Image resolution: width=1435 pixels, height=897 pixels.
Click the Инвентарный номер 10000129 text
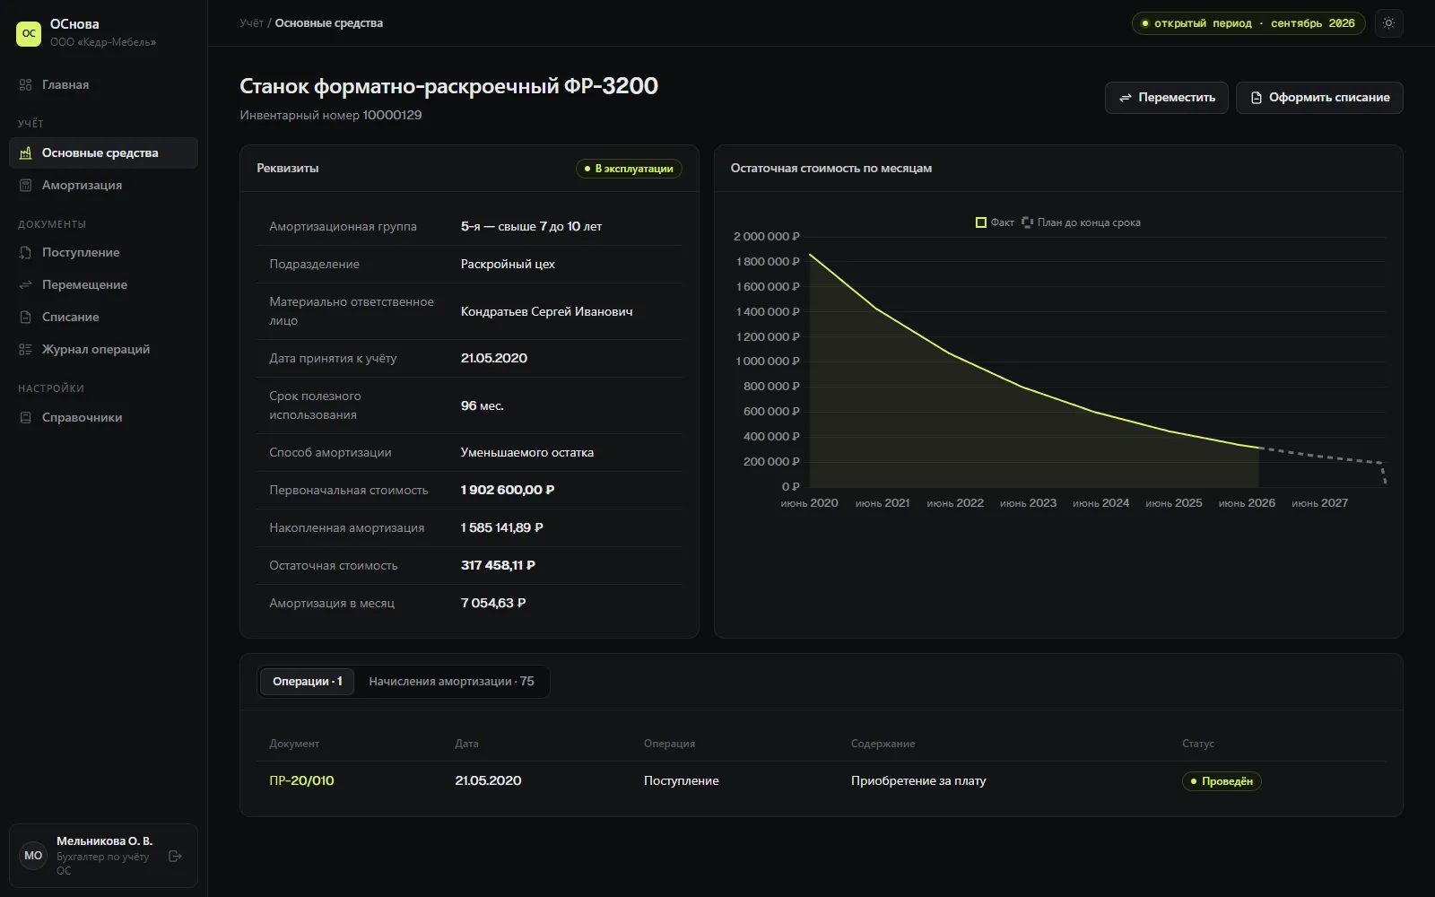pos(331,115)
